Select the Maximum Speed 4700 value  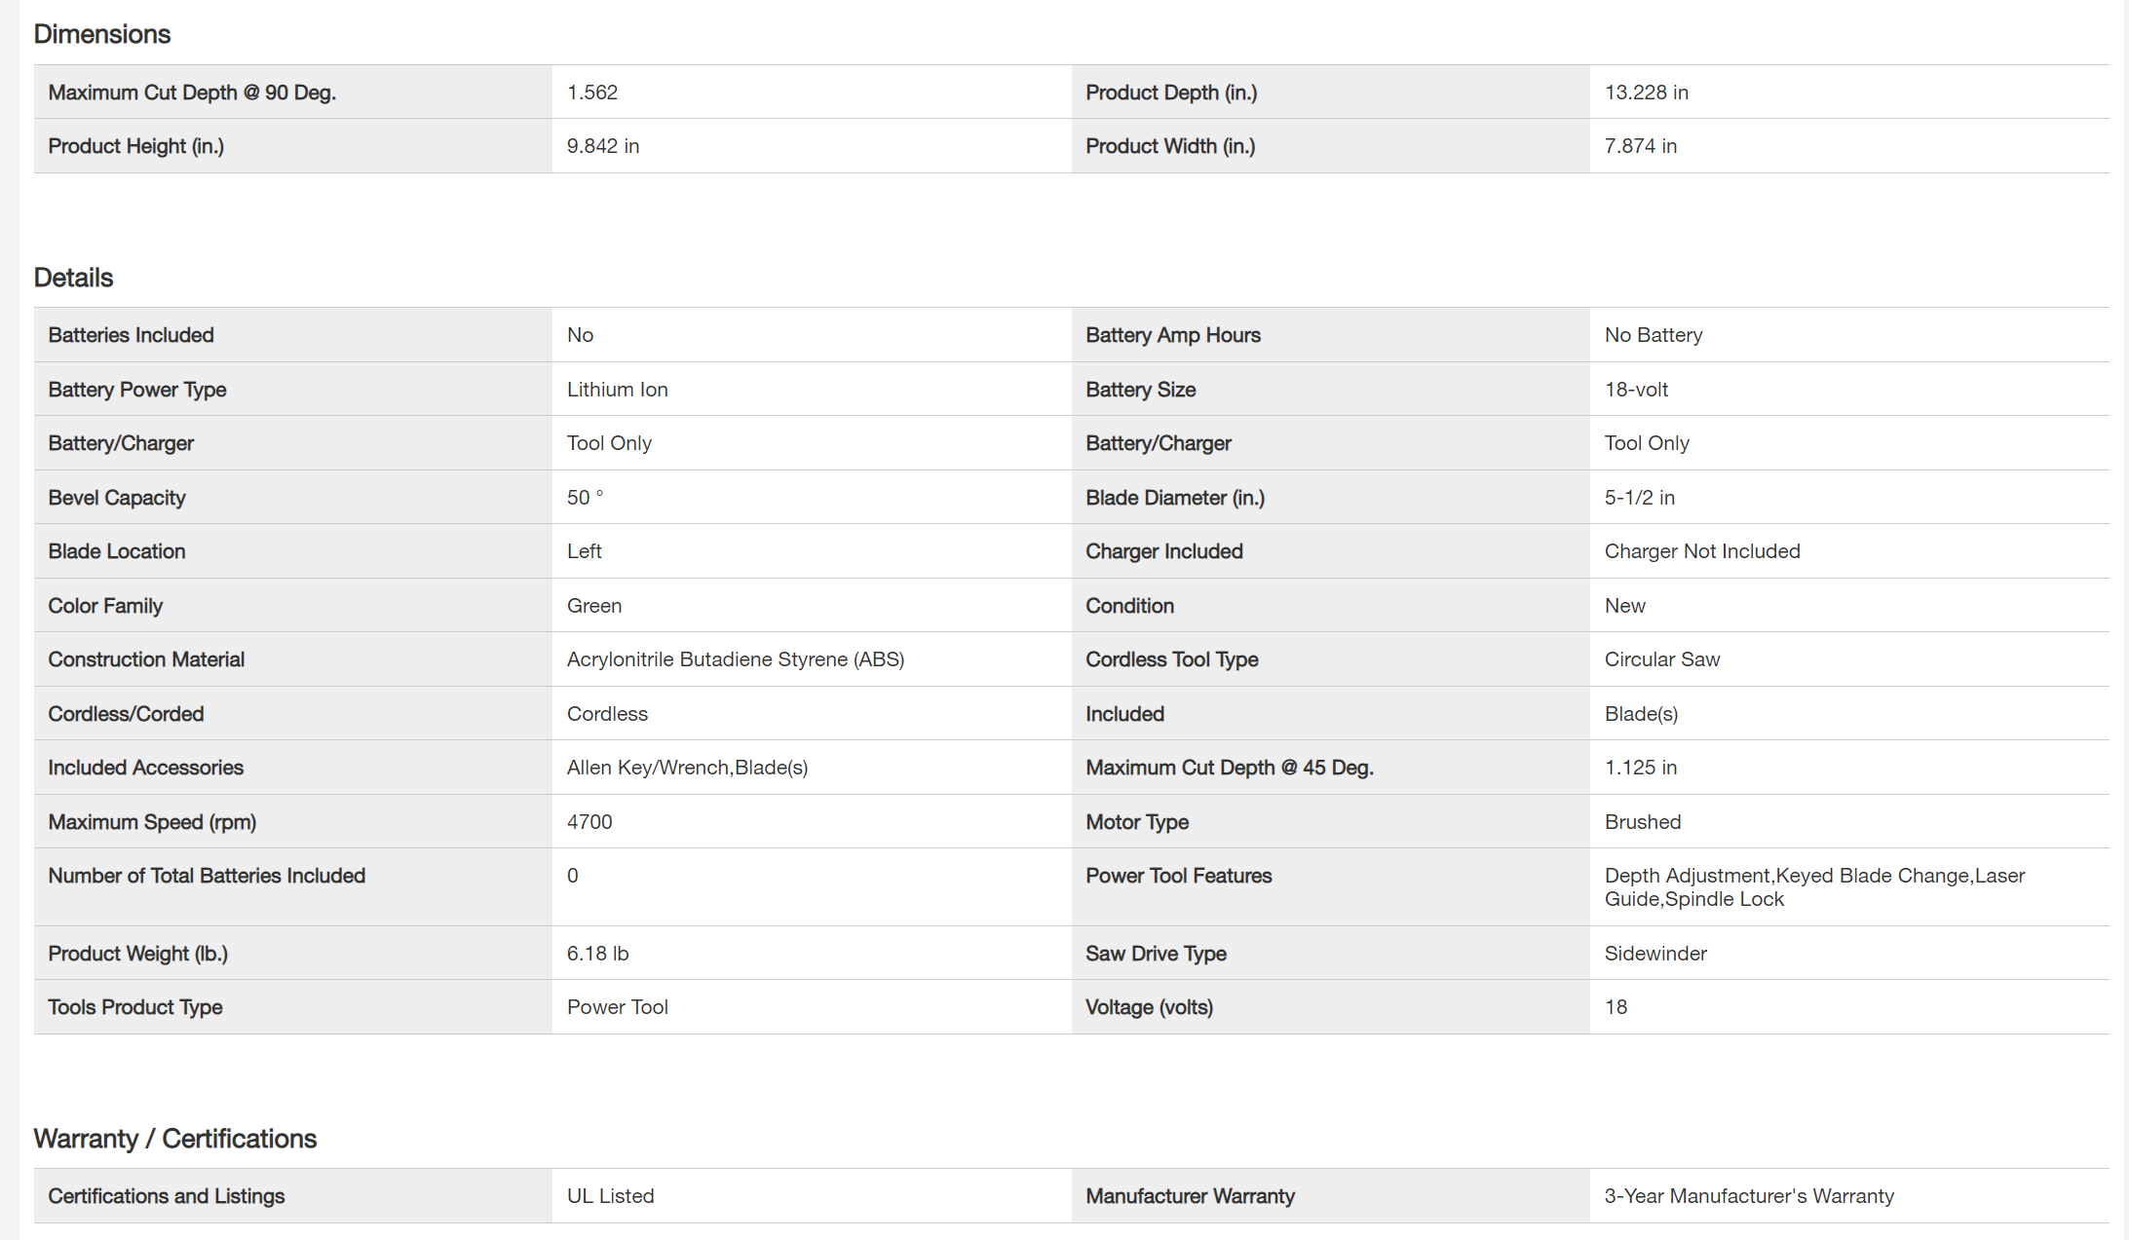[589, 822]
